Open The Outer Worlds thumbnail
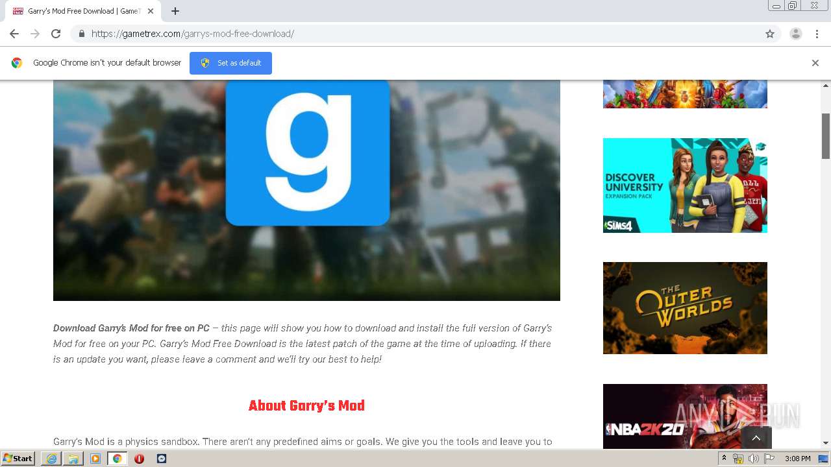Image resolution: width=831 pixels, height=467 pixels. tap(685, 308)
